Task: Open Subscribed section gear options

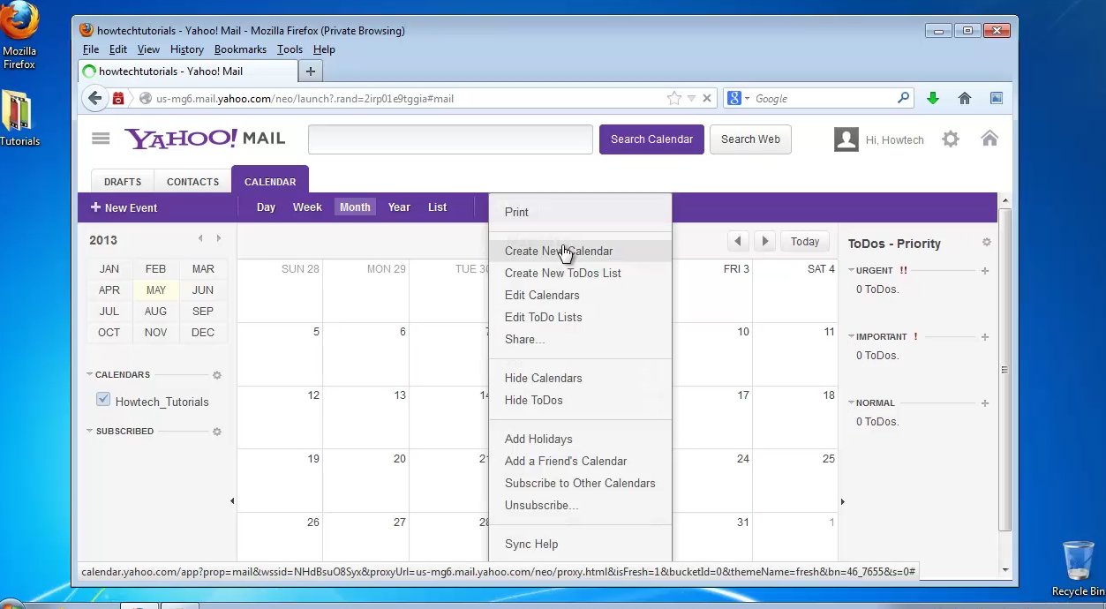Action: tap(217, 432)
